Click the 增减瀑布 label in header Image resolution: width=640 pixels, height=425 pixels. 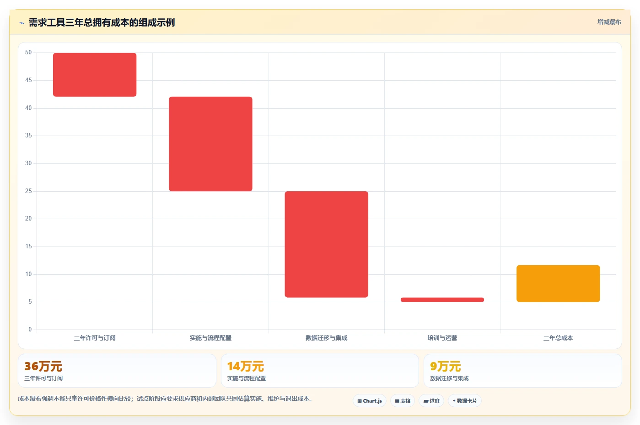(609, 22)
